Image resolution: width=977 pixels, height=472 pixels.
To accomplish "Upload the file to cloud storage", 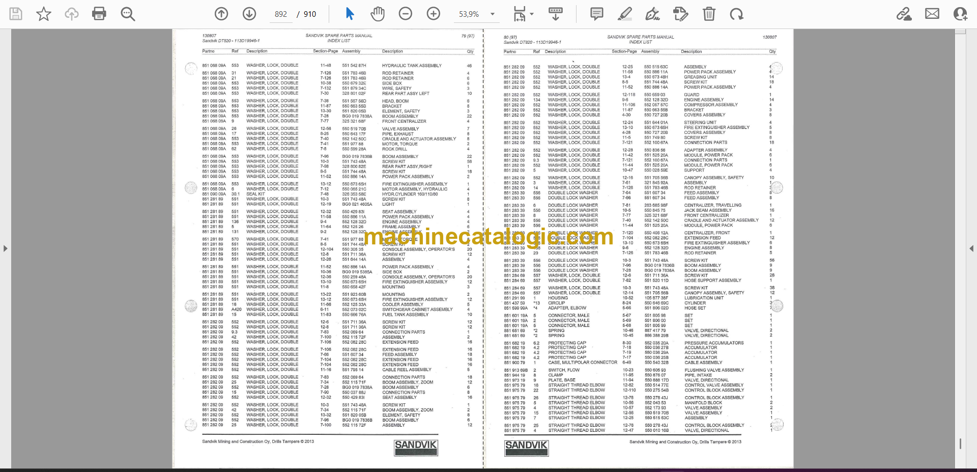I will click(x=72, y=14).
